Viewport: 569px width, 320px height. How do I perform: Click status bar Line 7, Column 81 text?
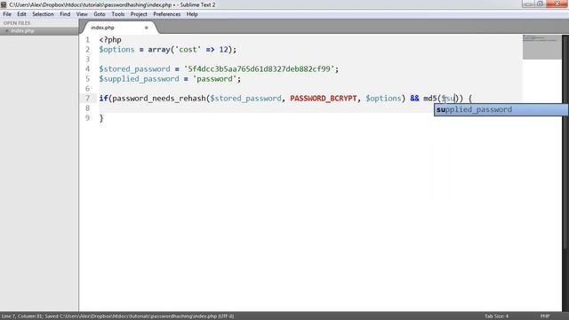(x=21, y=316)
